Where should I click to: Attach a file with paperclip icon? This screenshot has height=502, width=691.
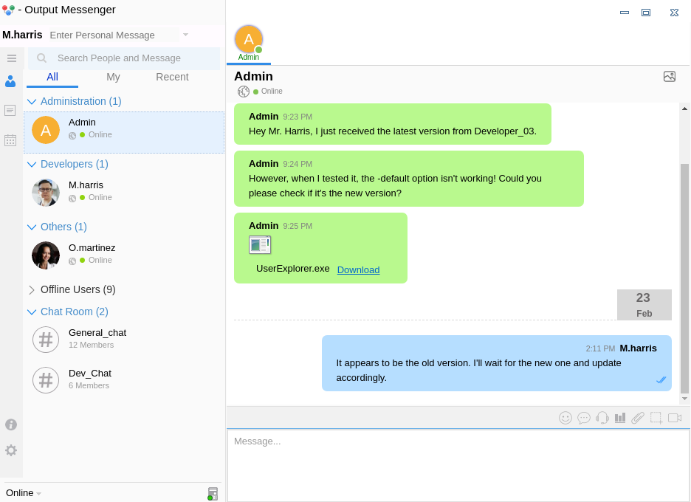[638, 417]
